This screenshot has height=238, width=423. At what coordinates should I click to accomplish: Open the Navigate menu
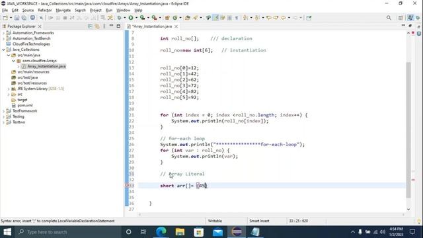point(63,11)
